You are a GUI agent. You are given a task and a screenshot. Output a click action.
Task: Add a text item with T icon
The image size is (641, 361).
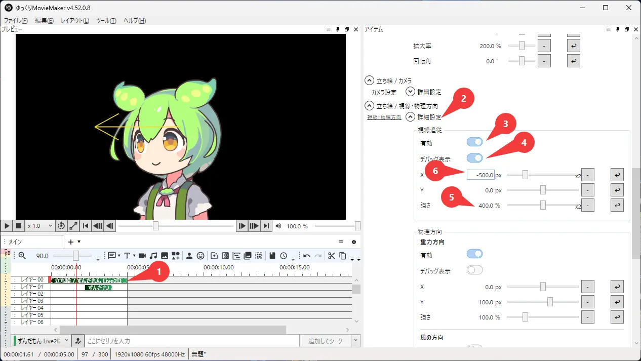(x=127, y=256)
